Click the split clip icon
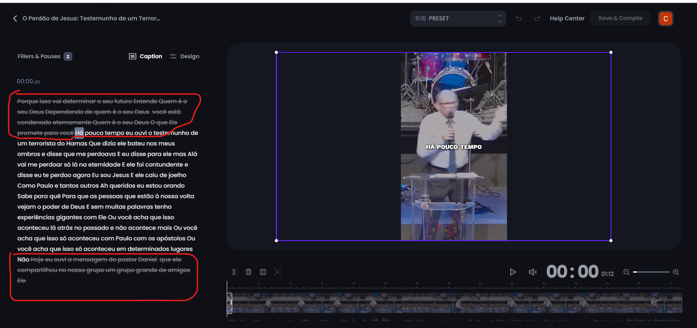 coord(234,272)
